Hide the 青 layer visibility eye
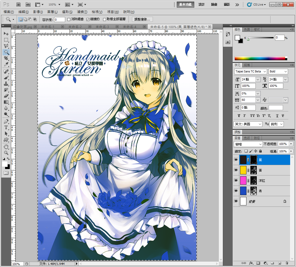This screenshot has height=267, width=296. [236, 191]
